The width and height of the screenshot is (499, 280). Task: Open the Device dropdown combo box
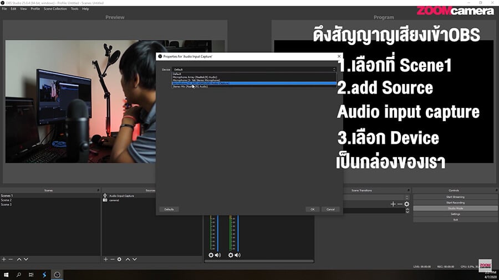click(254, 70)
